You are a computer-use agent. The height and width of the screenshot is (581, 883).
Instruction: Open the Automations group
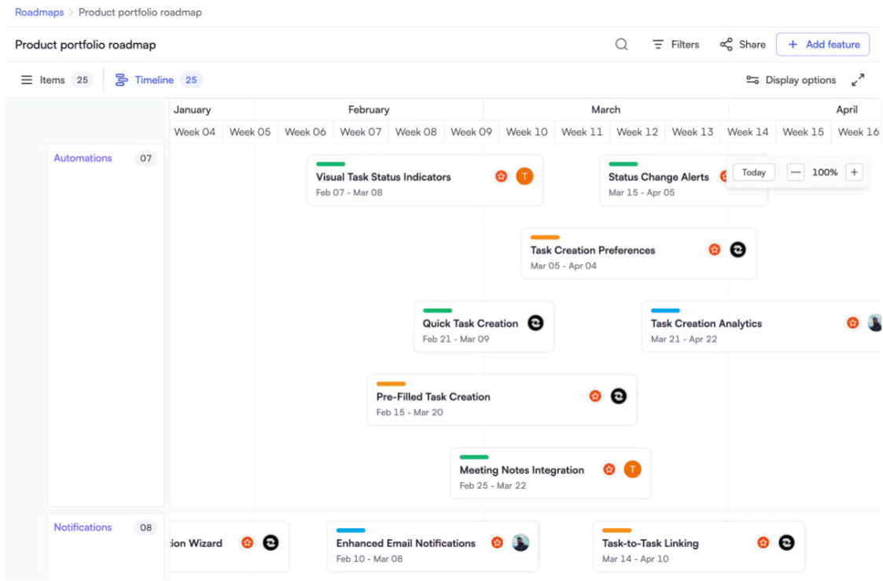(x=83, y=158)
